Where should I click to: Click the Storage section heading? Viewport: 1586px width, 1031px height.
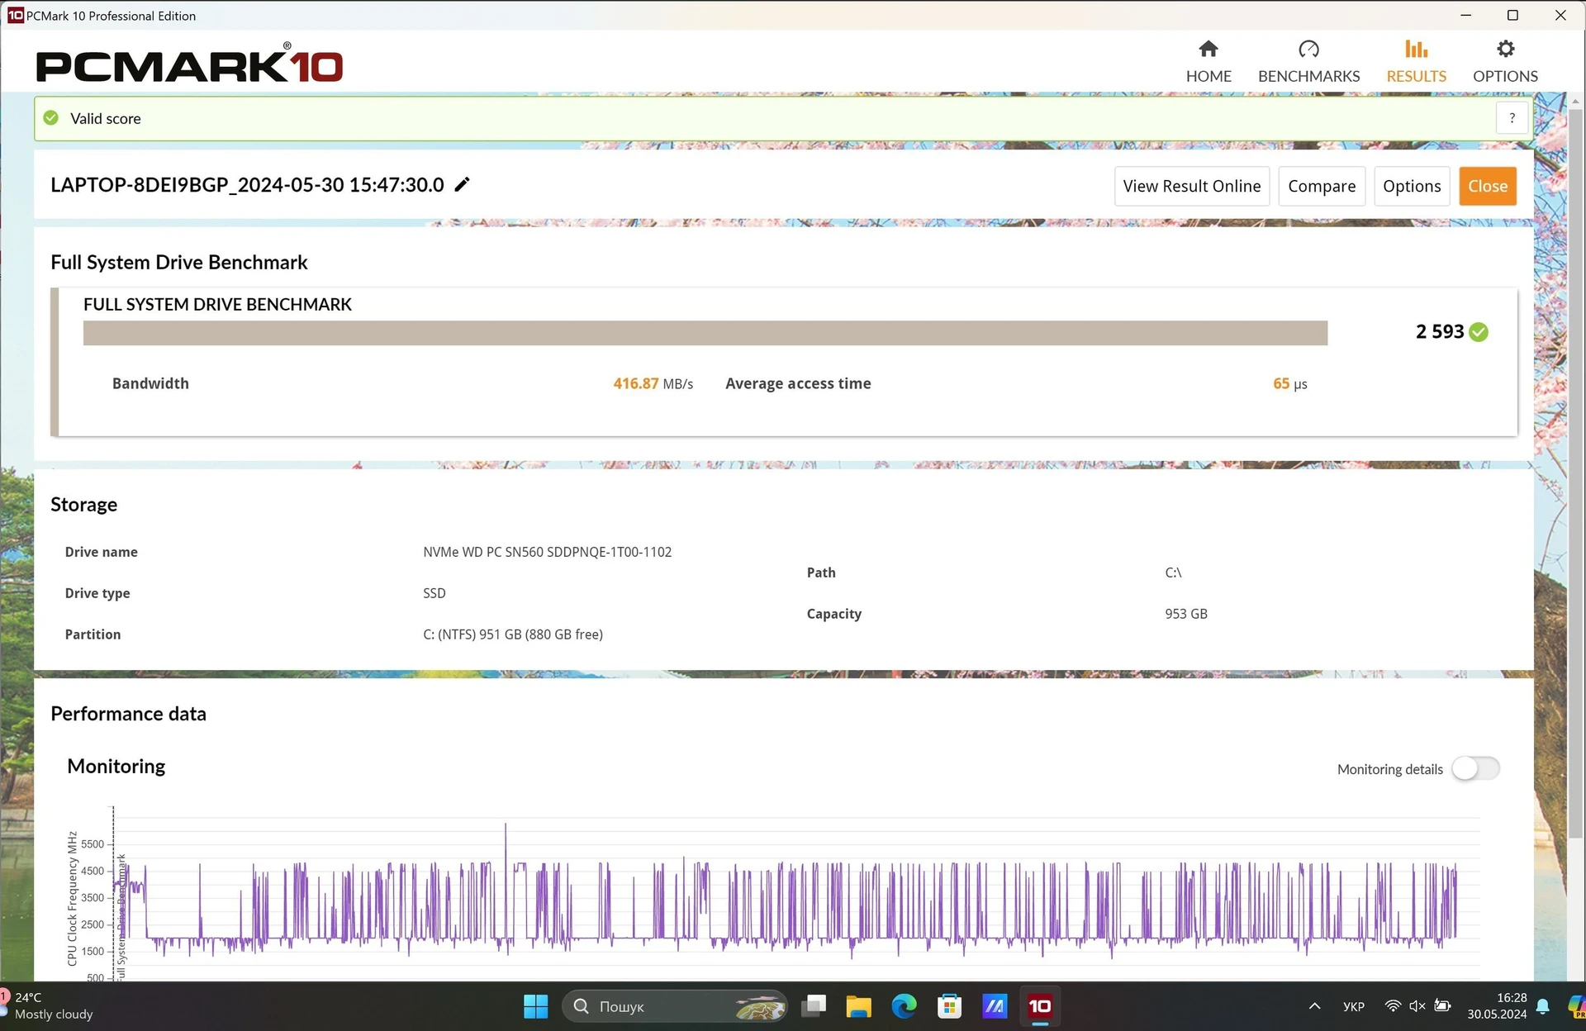83,504
